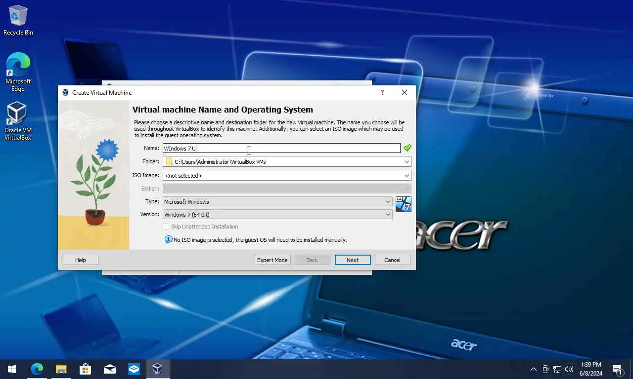Viewport: 633px width, 379px height.
Task: Click the blue info icon near the ISO message
Action: [x=168, y=239]
